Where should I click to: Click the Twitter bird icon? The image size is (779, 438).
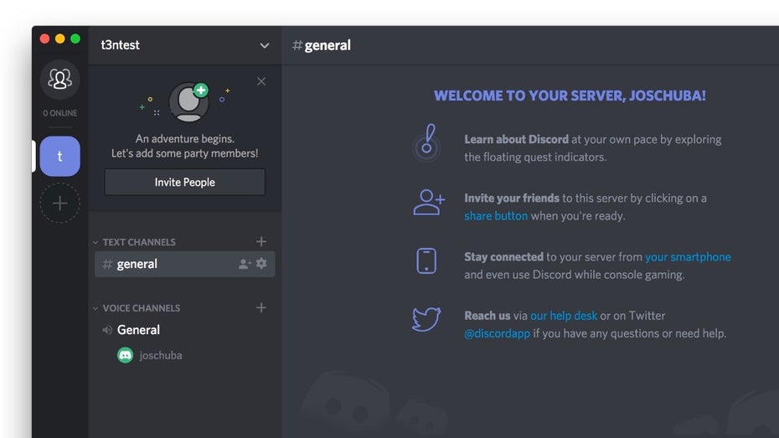pos(426,319)
